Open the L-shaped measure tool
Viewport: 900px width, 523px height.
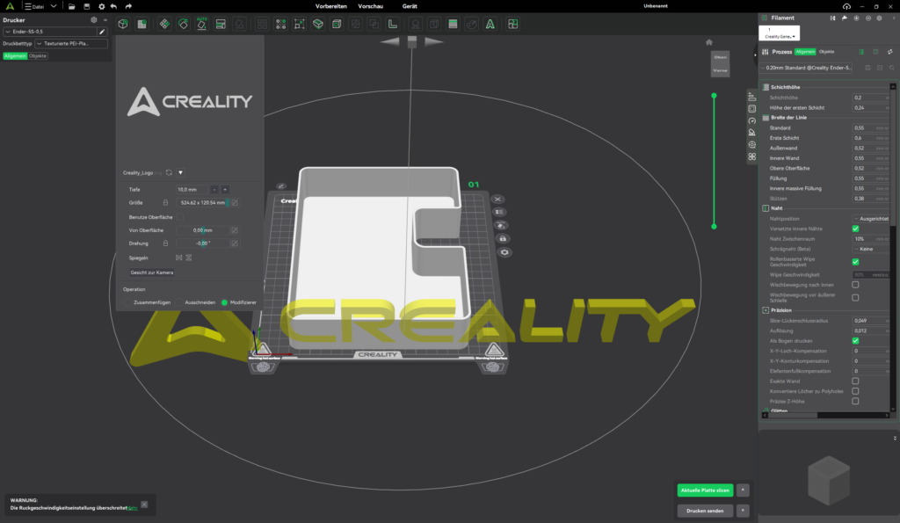click(x=393, y=24)
